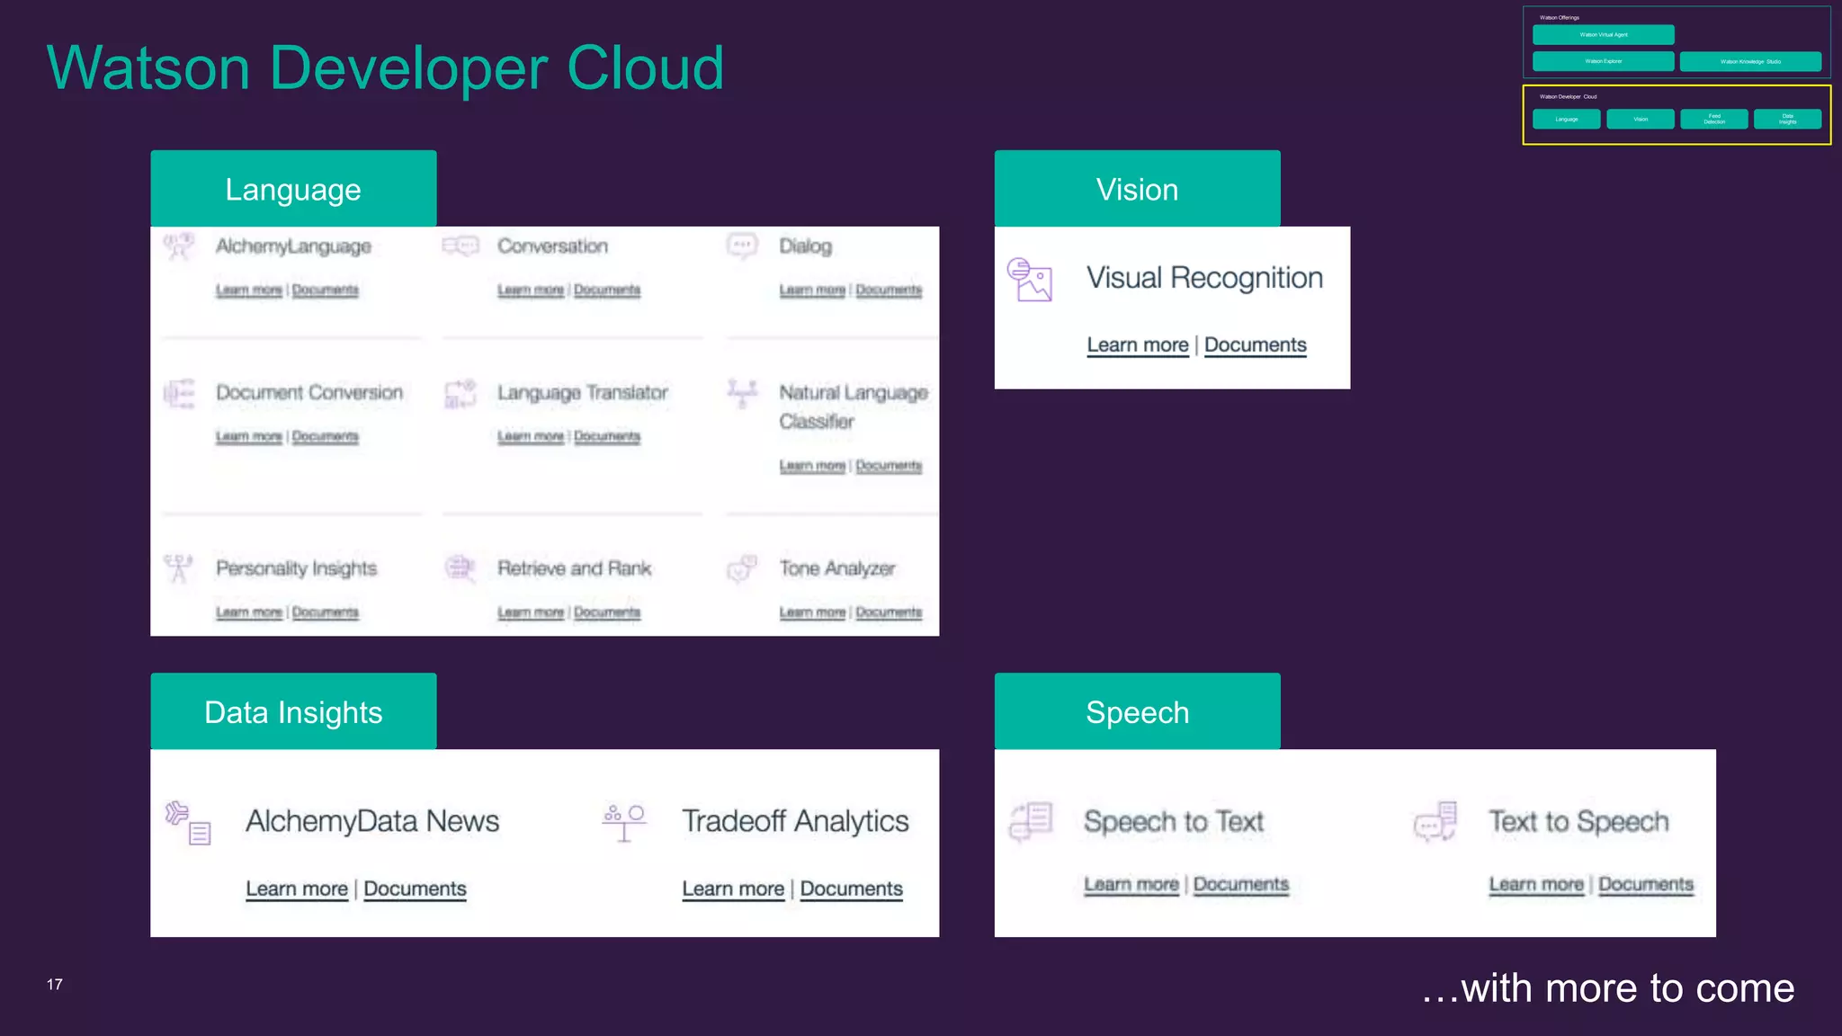Viewport: 1842px width, 1036px height.
Task: Select the Vision category header
Action: tap(1137, 189)
